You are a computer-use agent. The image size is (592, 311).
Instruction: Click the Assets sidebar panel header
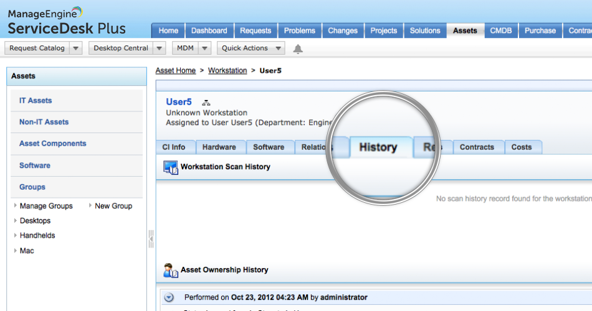(77, 76)
